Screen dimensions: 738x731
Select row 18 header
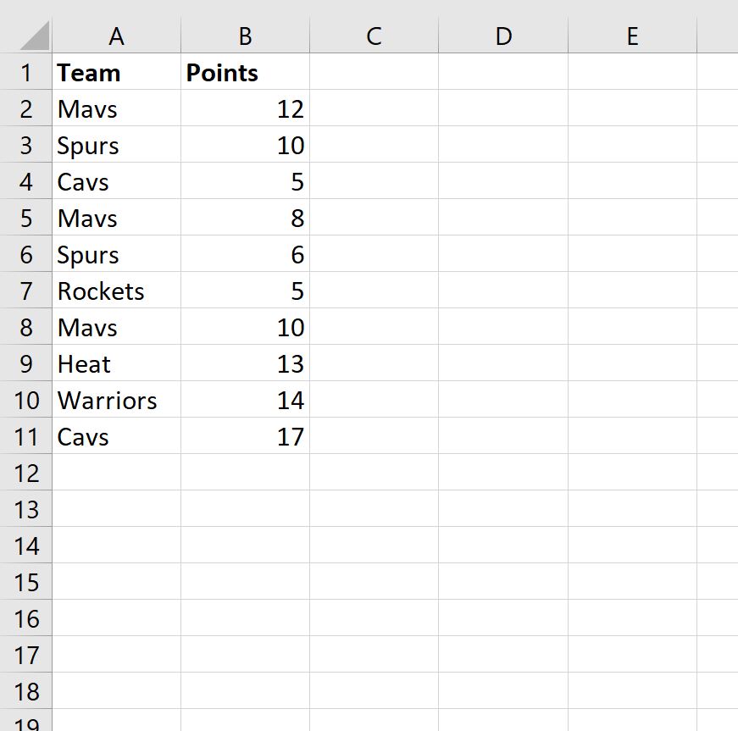tap(26, 692)
